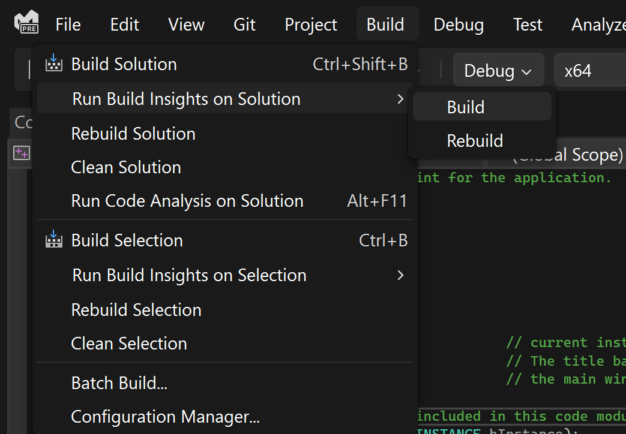Choose Clean Solution menu entry

[126, 167]
